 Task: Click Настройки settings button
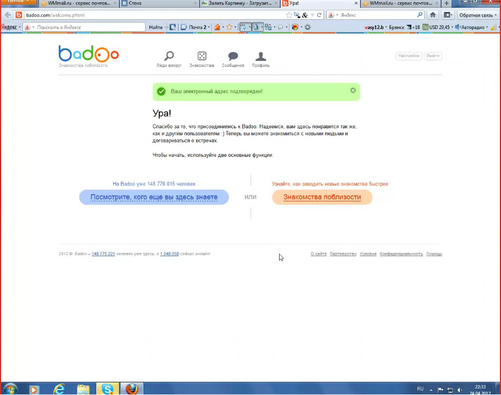point(409,55)
